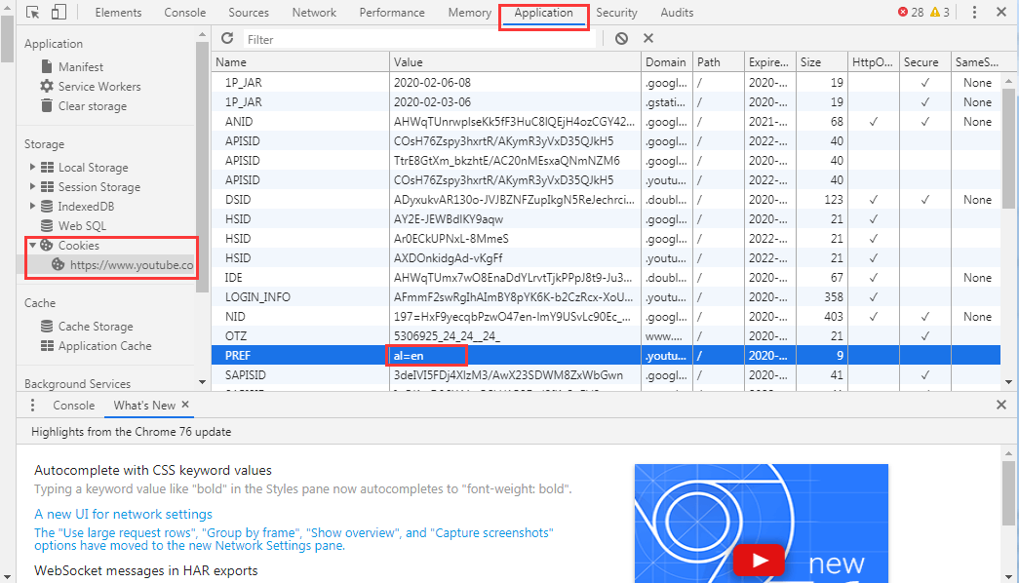Activate the inspect element picker icon
Image resolution: width=1019 pixels, height=583 pixels.
tap(32, 13)
